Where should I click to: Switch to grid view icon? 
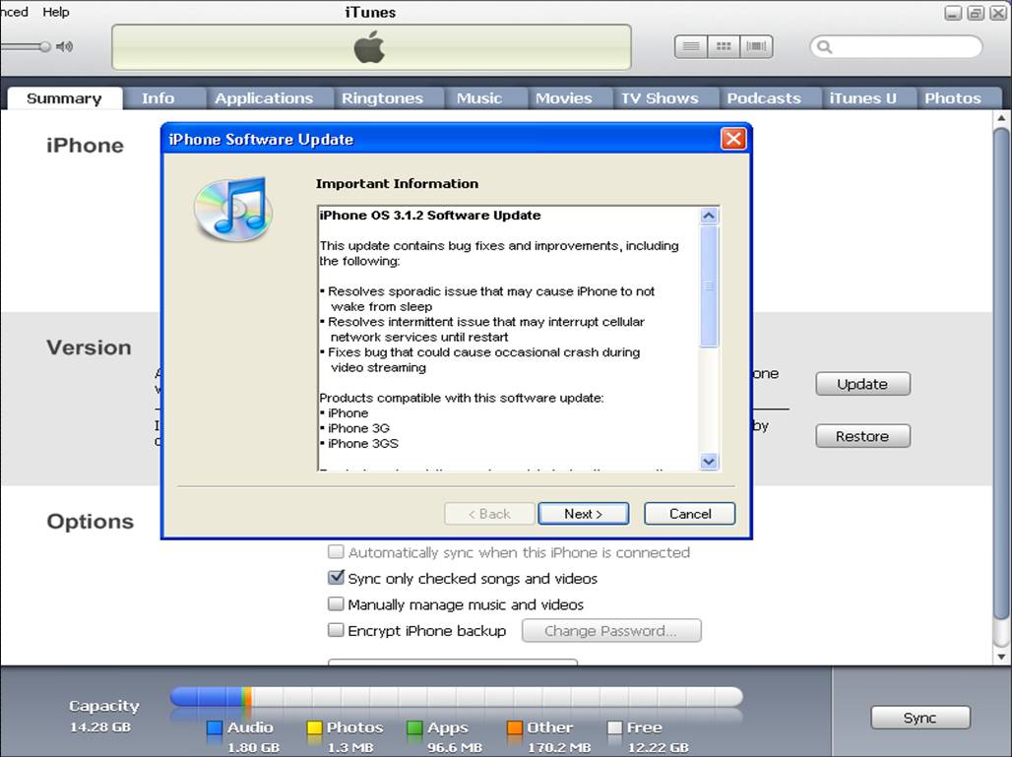[x=724, y=46]
